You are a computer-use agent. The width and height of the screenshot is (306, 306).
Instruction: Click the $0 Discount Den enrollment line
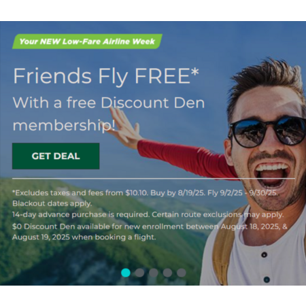click(x=150, y=226)
